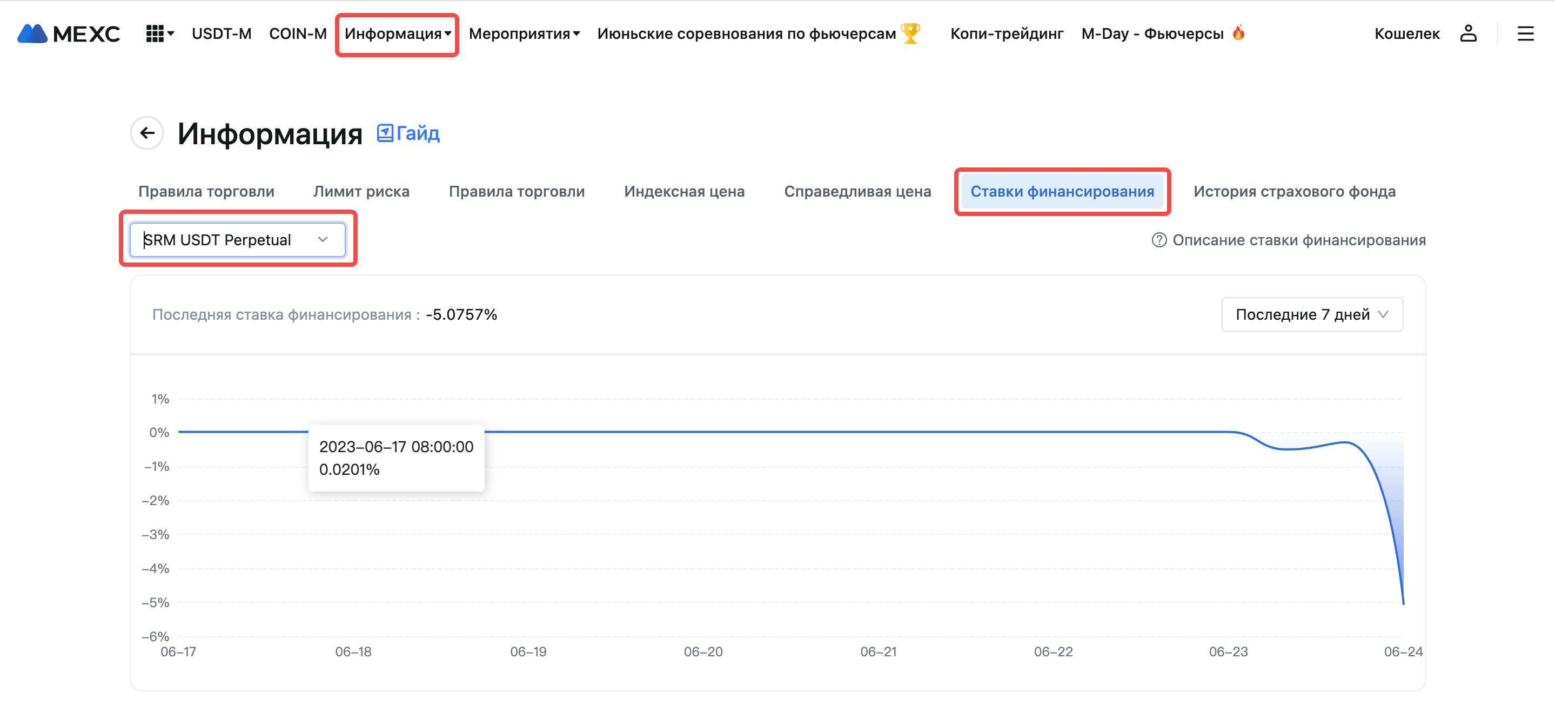The height and width of the screenshot is (726, 1555).
Task: Click the back arrow button
Action: point(148,133)
